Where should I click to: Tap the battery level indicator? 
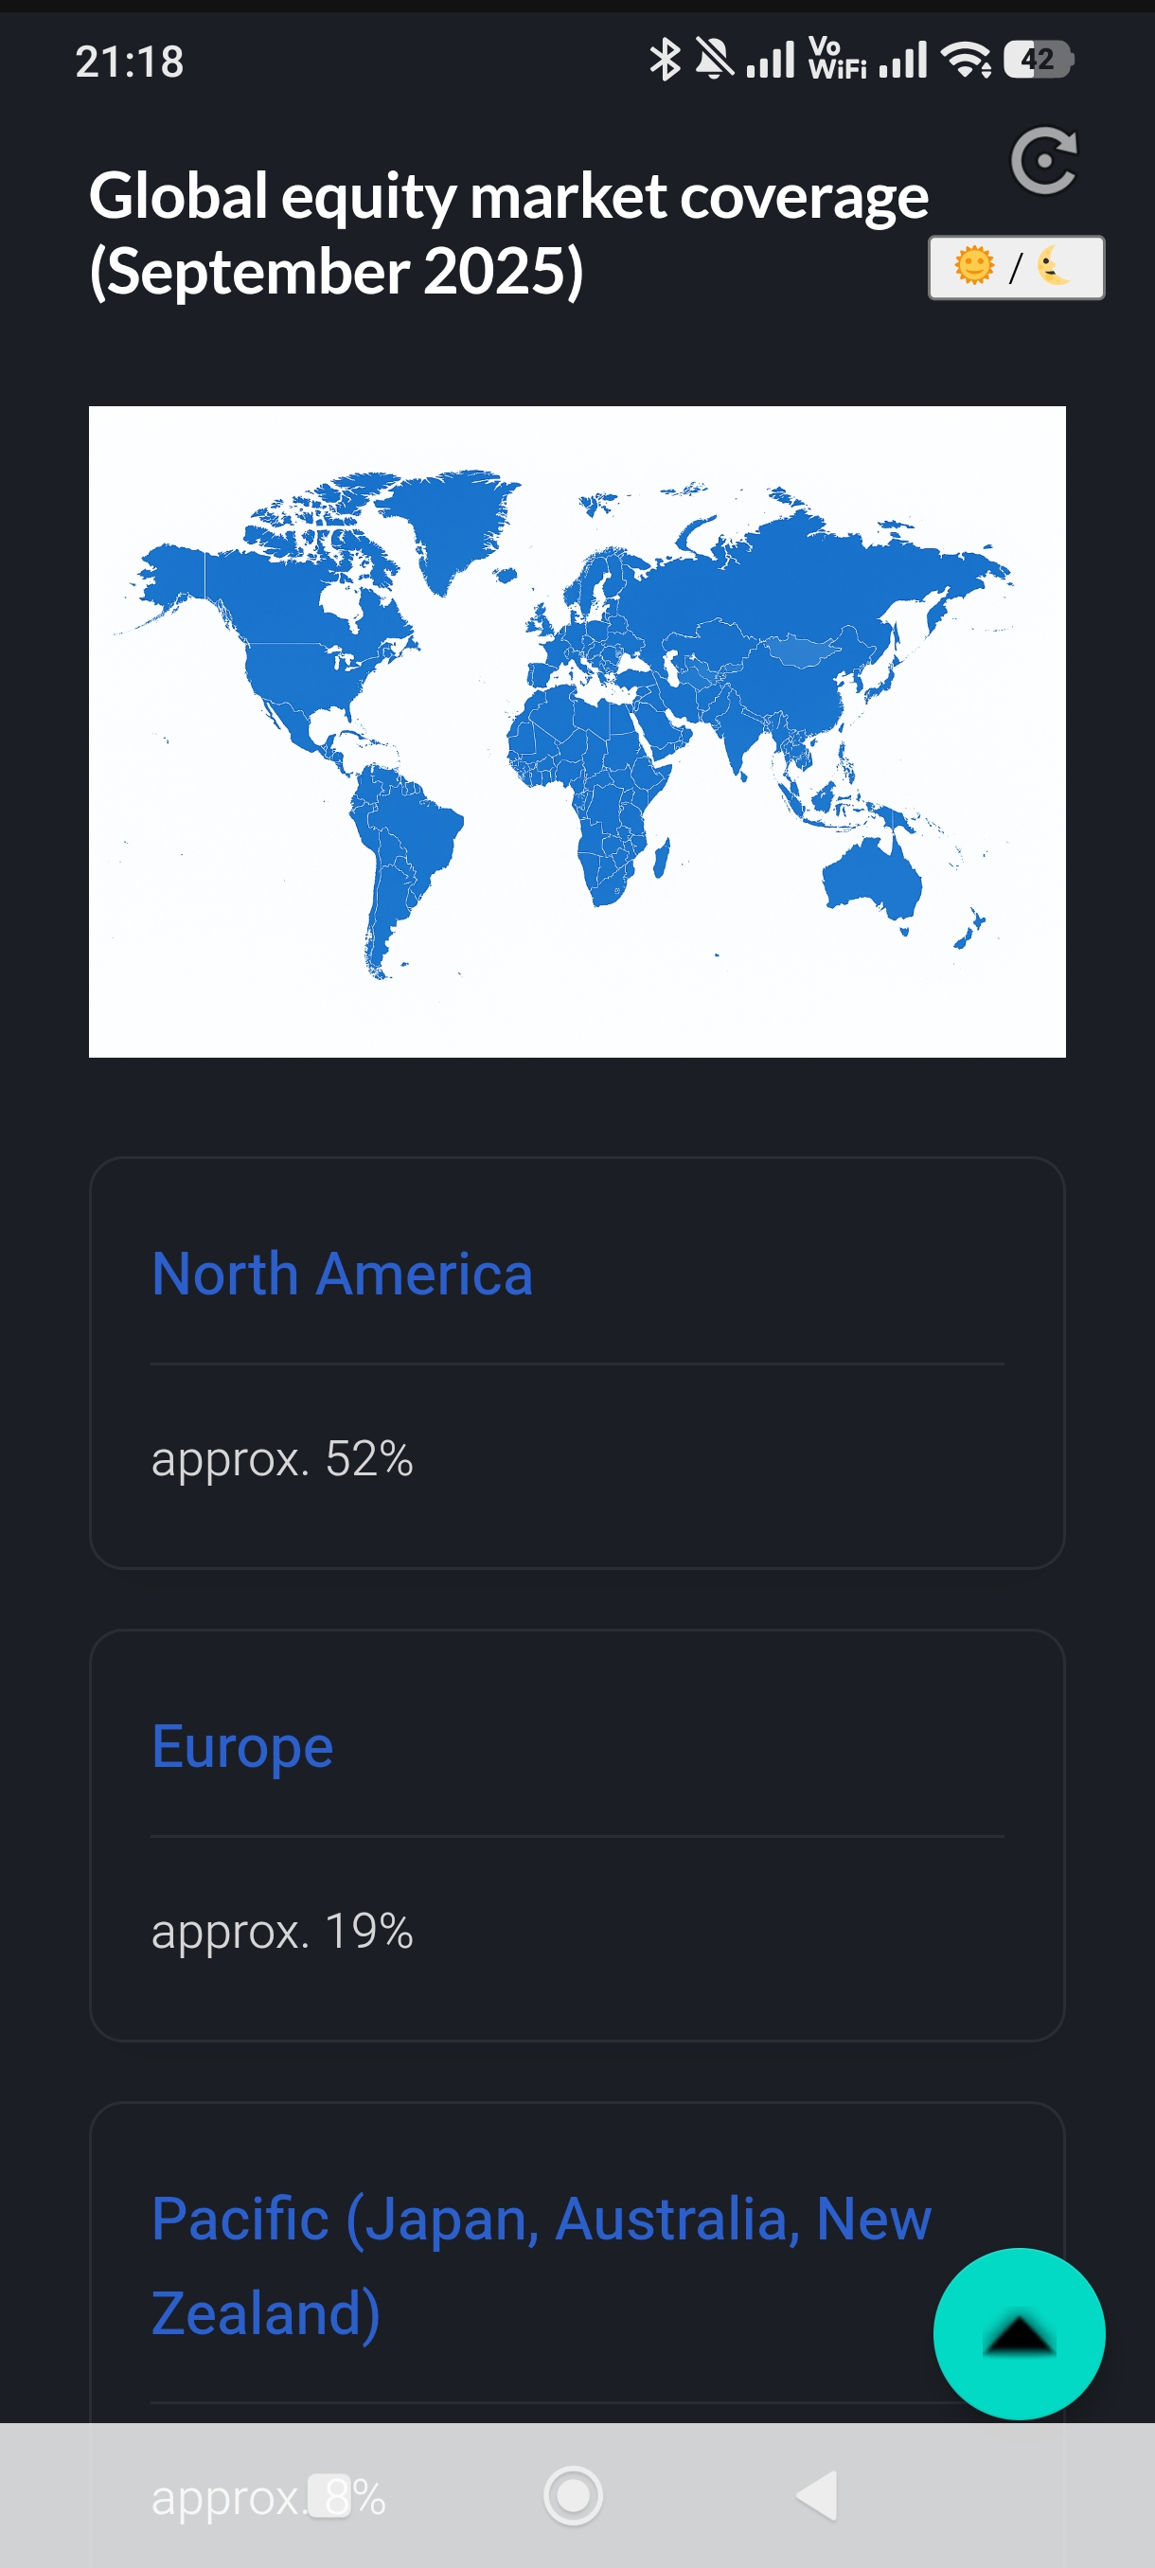pos(1038,60)
